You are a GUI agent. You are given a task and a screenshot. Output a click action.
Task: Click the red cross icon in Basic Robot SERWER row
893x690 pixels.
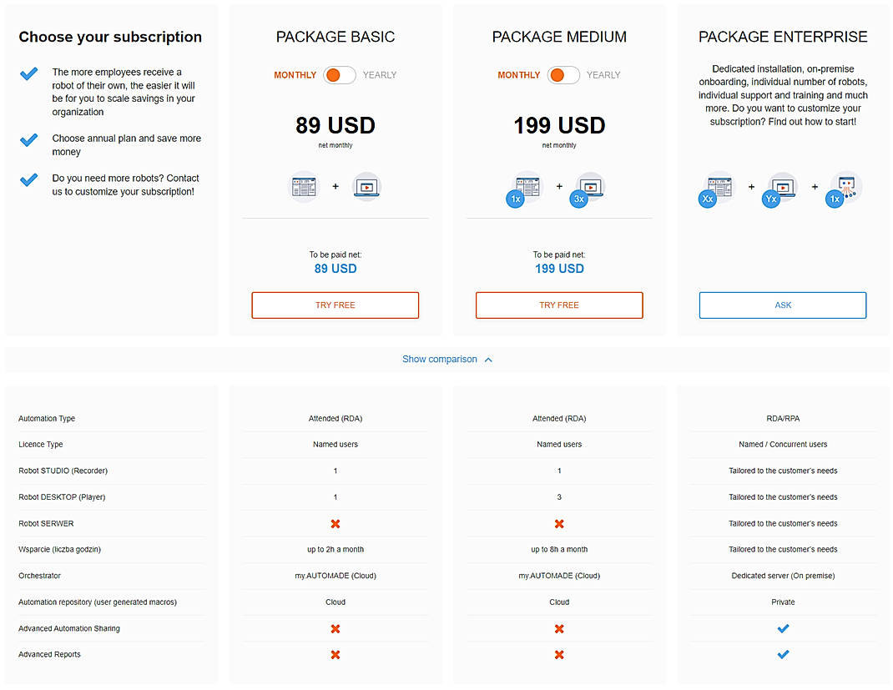(335, 523)
